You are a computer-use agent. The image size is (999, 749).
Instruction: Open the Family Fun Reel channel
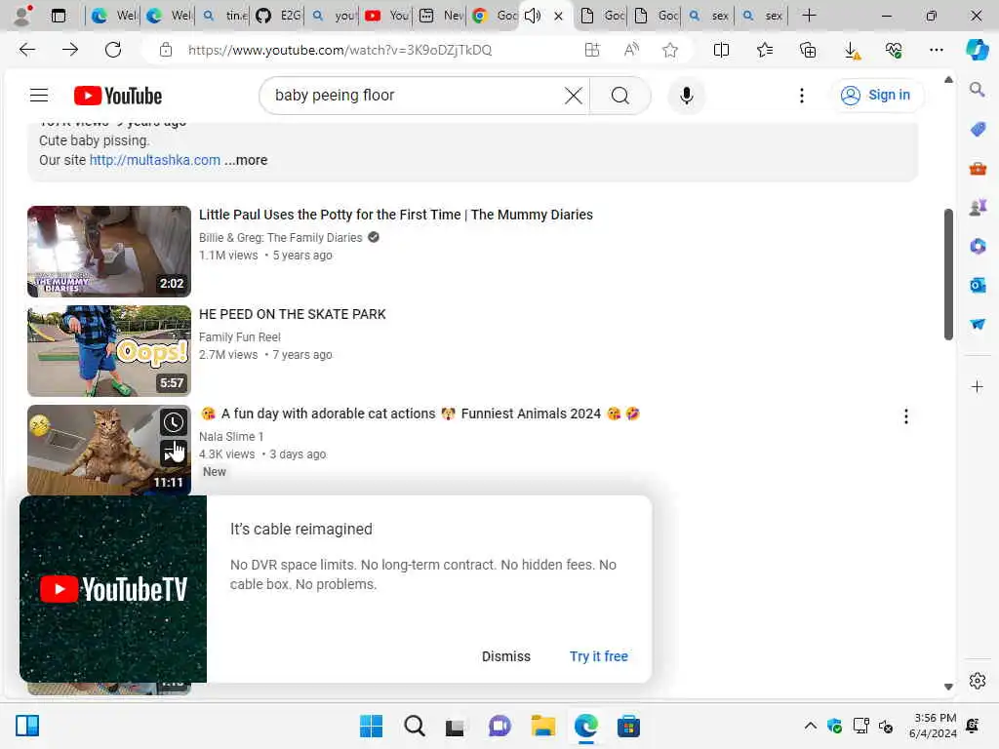[x=240, y=336]
